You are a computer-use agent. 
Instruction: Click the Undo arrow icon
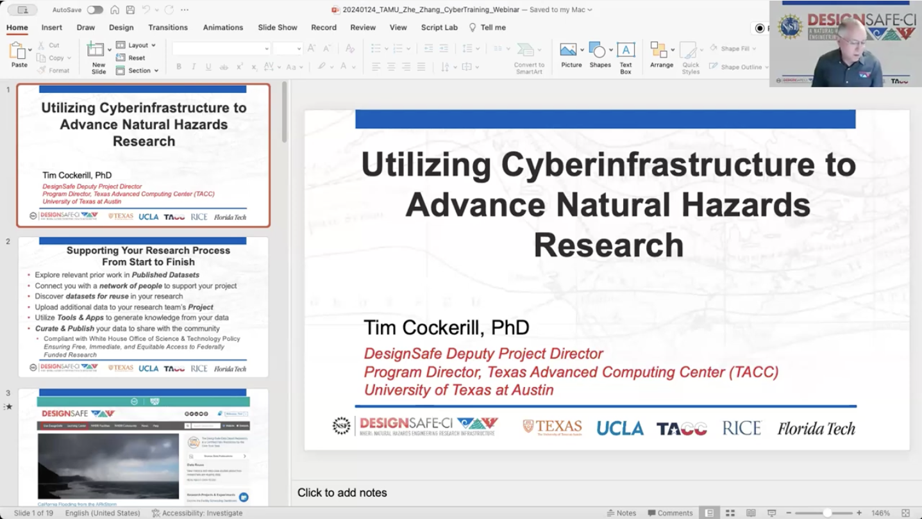(x=146, y=10)
